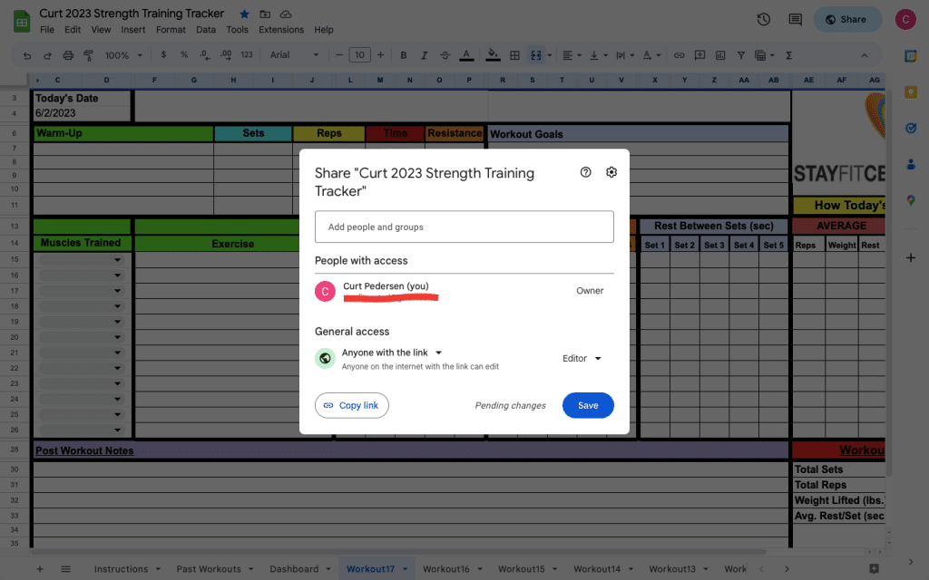
Task: Click the Copy link button
Action: coord(352,405)
